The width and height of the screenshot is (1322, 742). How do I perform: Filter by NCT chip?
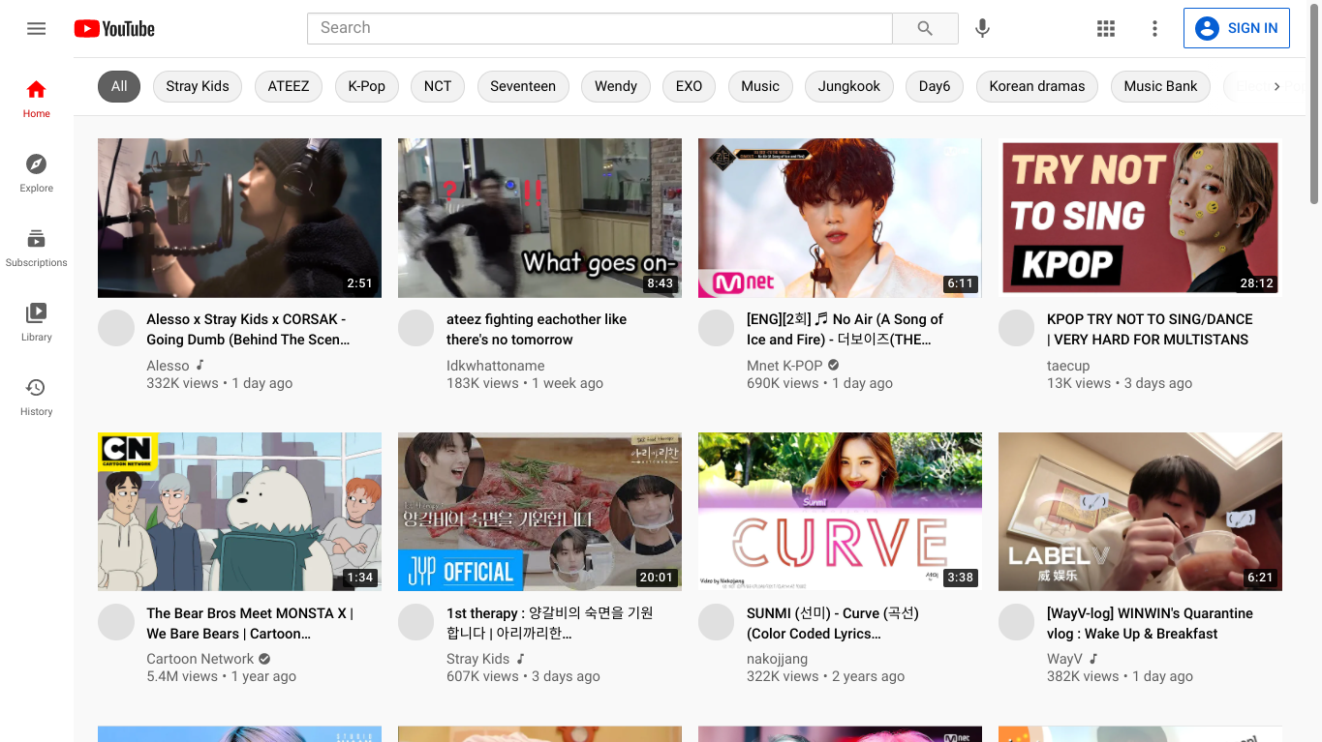438,86
